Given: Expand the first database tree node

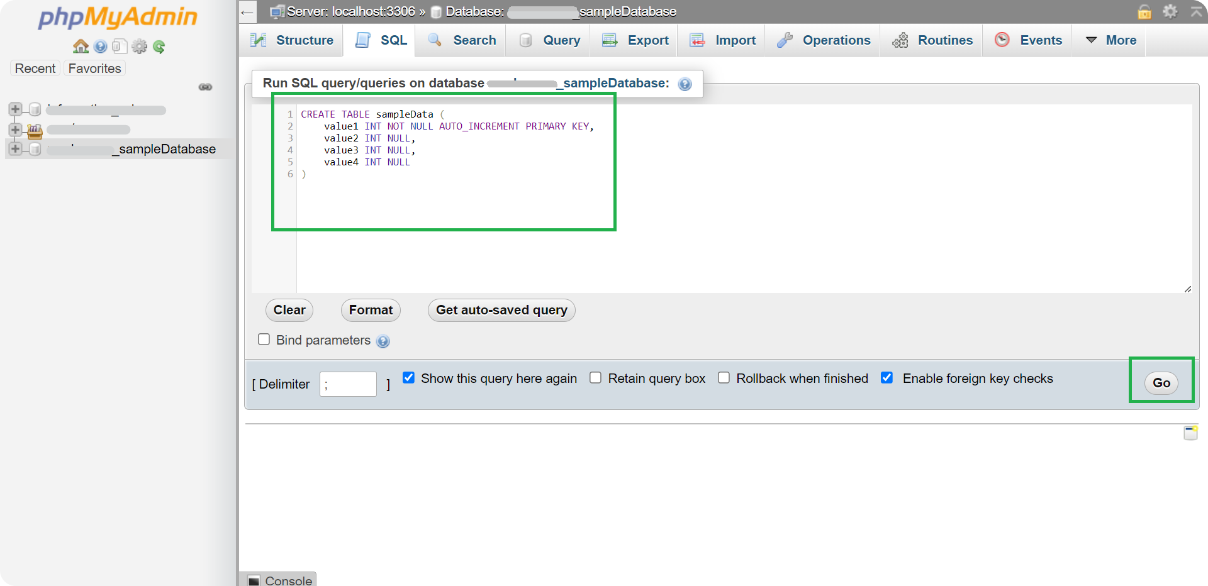Looking at the screenshot, I should (15, 109).
